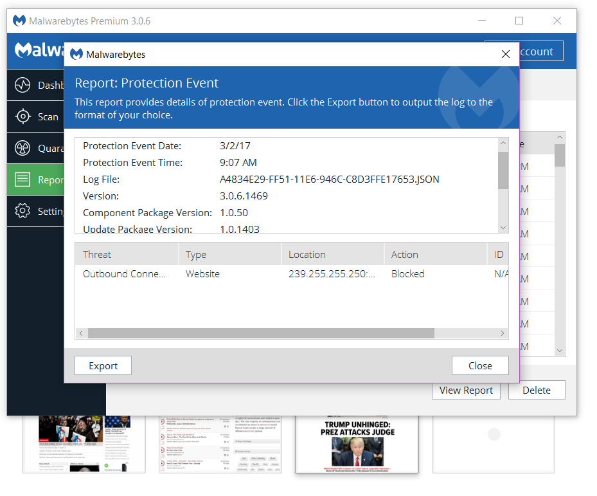Screen dimensions: 597x496
Task: Click the log file name A4834E29 value
Action: (x=329, y=179)
